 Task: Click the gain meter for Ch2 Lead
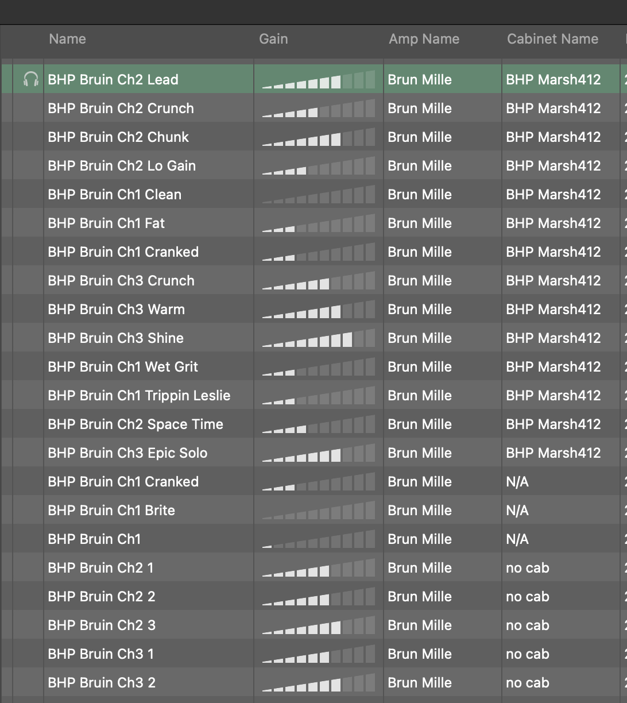[318, 80]
